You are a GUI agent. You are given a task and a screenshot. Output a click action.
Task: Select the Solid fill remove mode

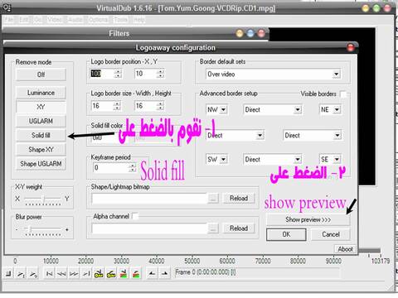(41, 135)
